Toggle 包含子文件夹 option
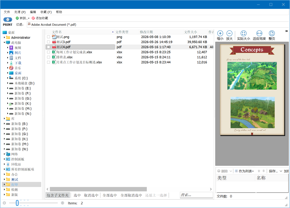Viewport: 290px width, 208px height. [58, 195]
